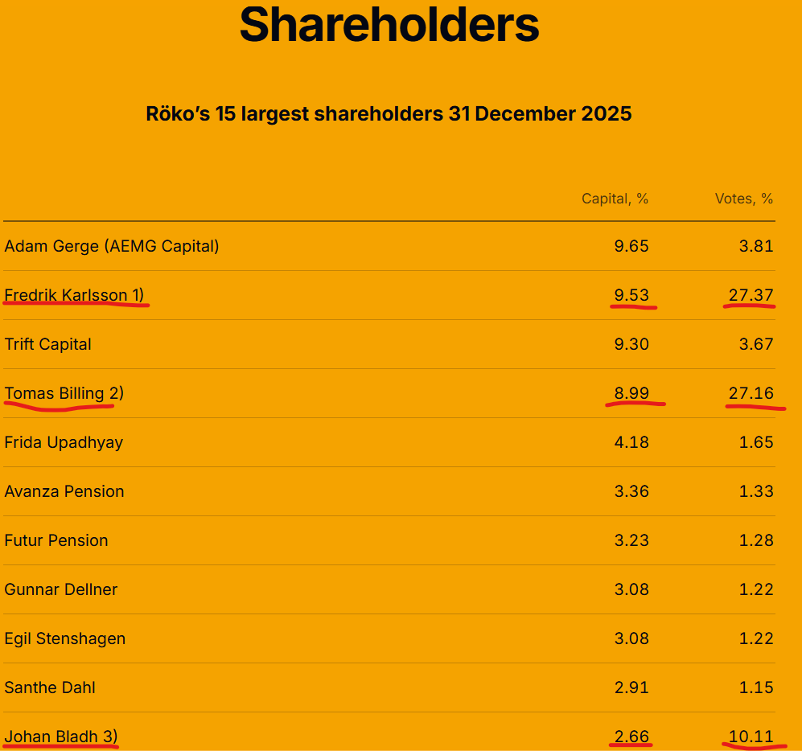This screenshot has height=751, width=802.
Task: Click the Egil Stenshagen shareholder name
Action: point(65,638)
